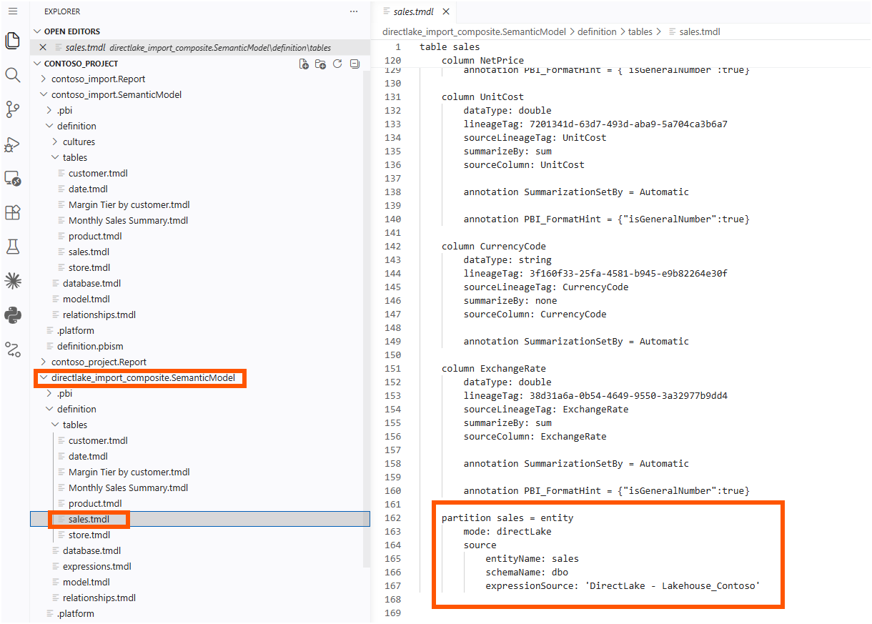Open Monthly Sales Summary.tmdl in contoso_import

(128, 220)
